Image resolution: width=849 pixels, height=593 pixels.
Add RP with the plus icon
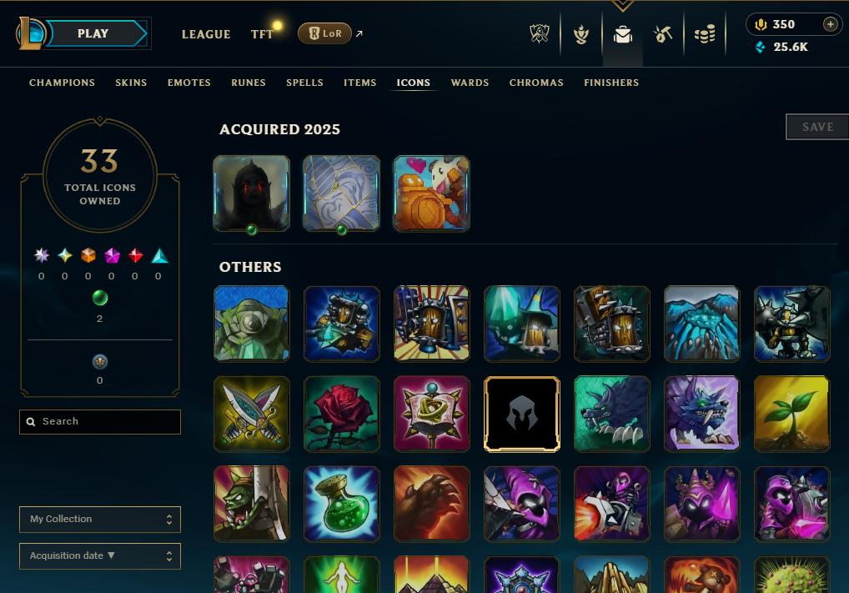pyautogui.click(x=830, y=24)
